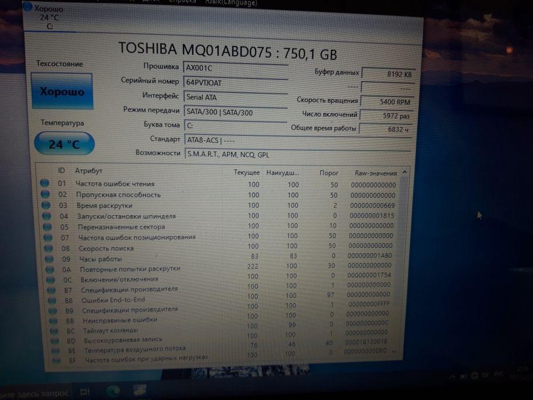Click the Наихудш... column header
The height and width of the screenshot is (400, 533).
pos(282,173)
